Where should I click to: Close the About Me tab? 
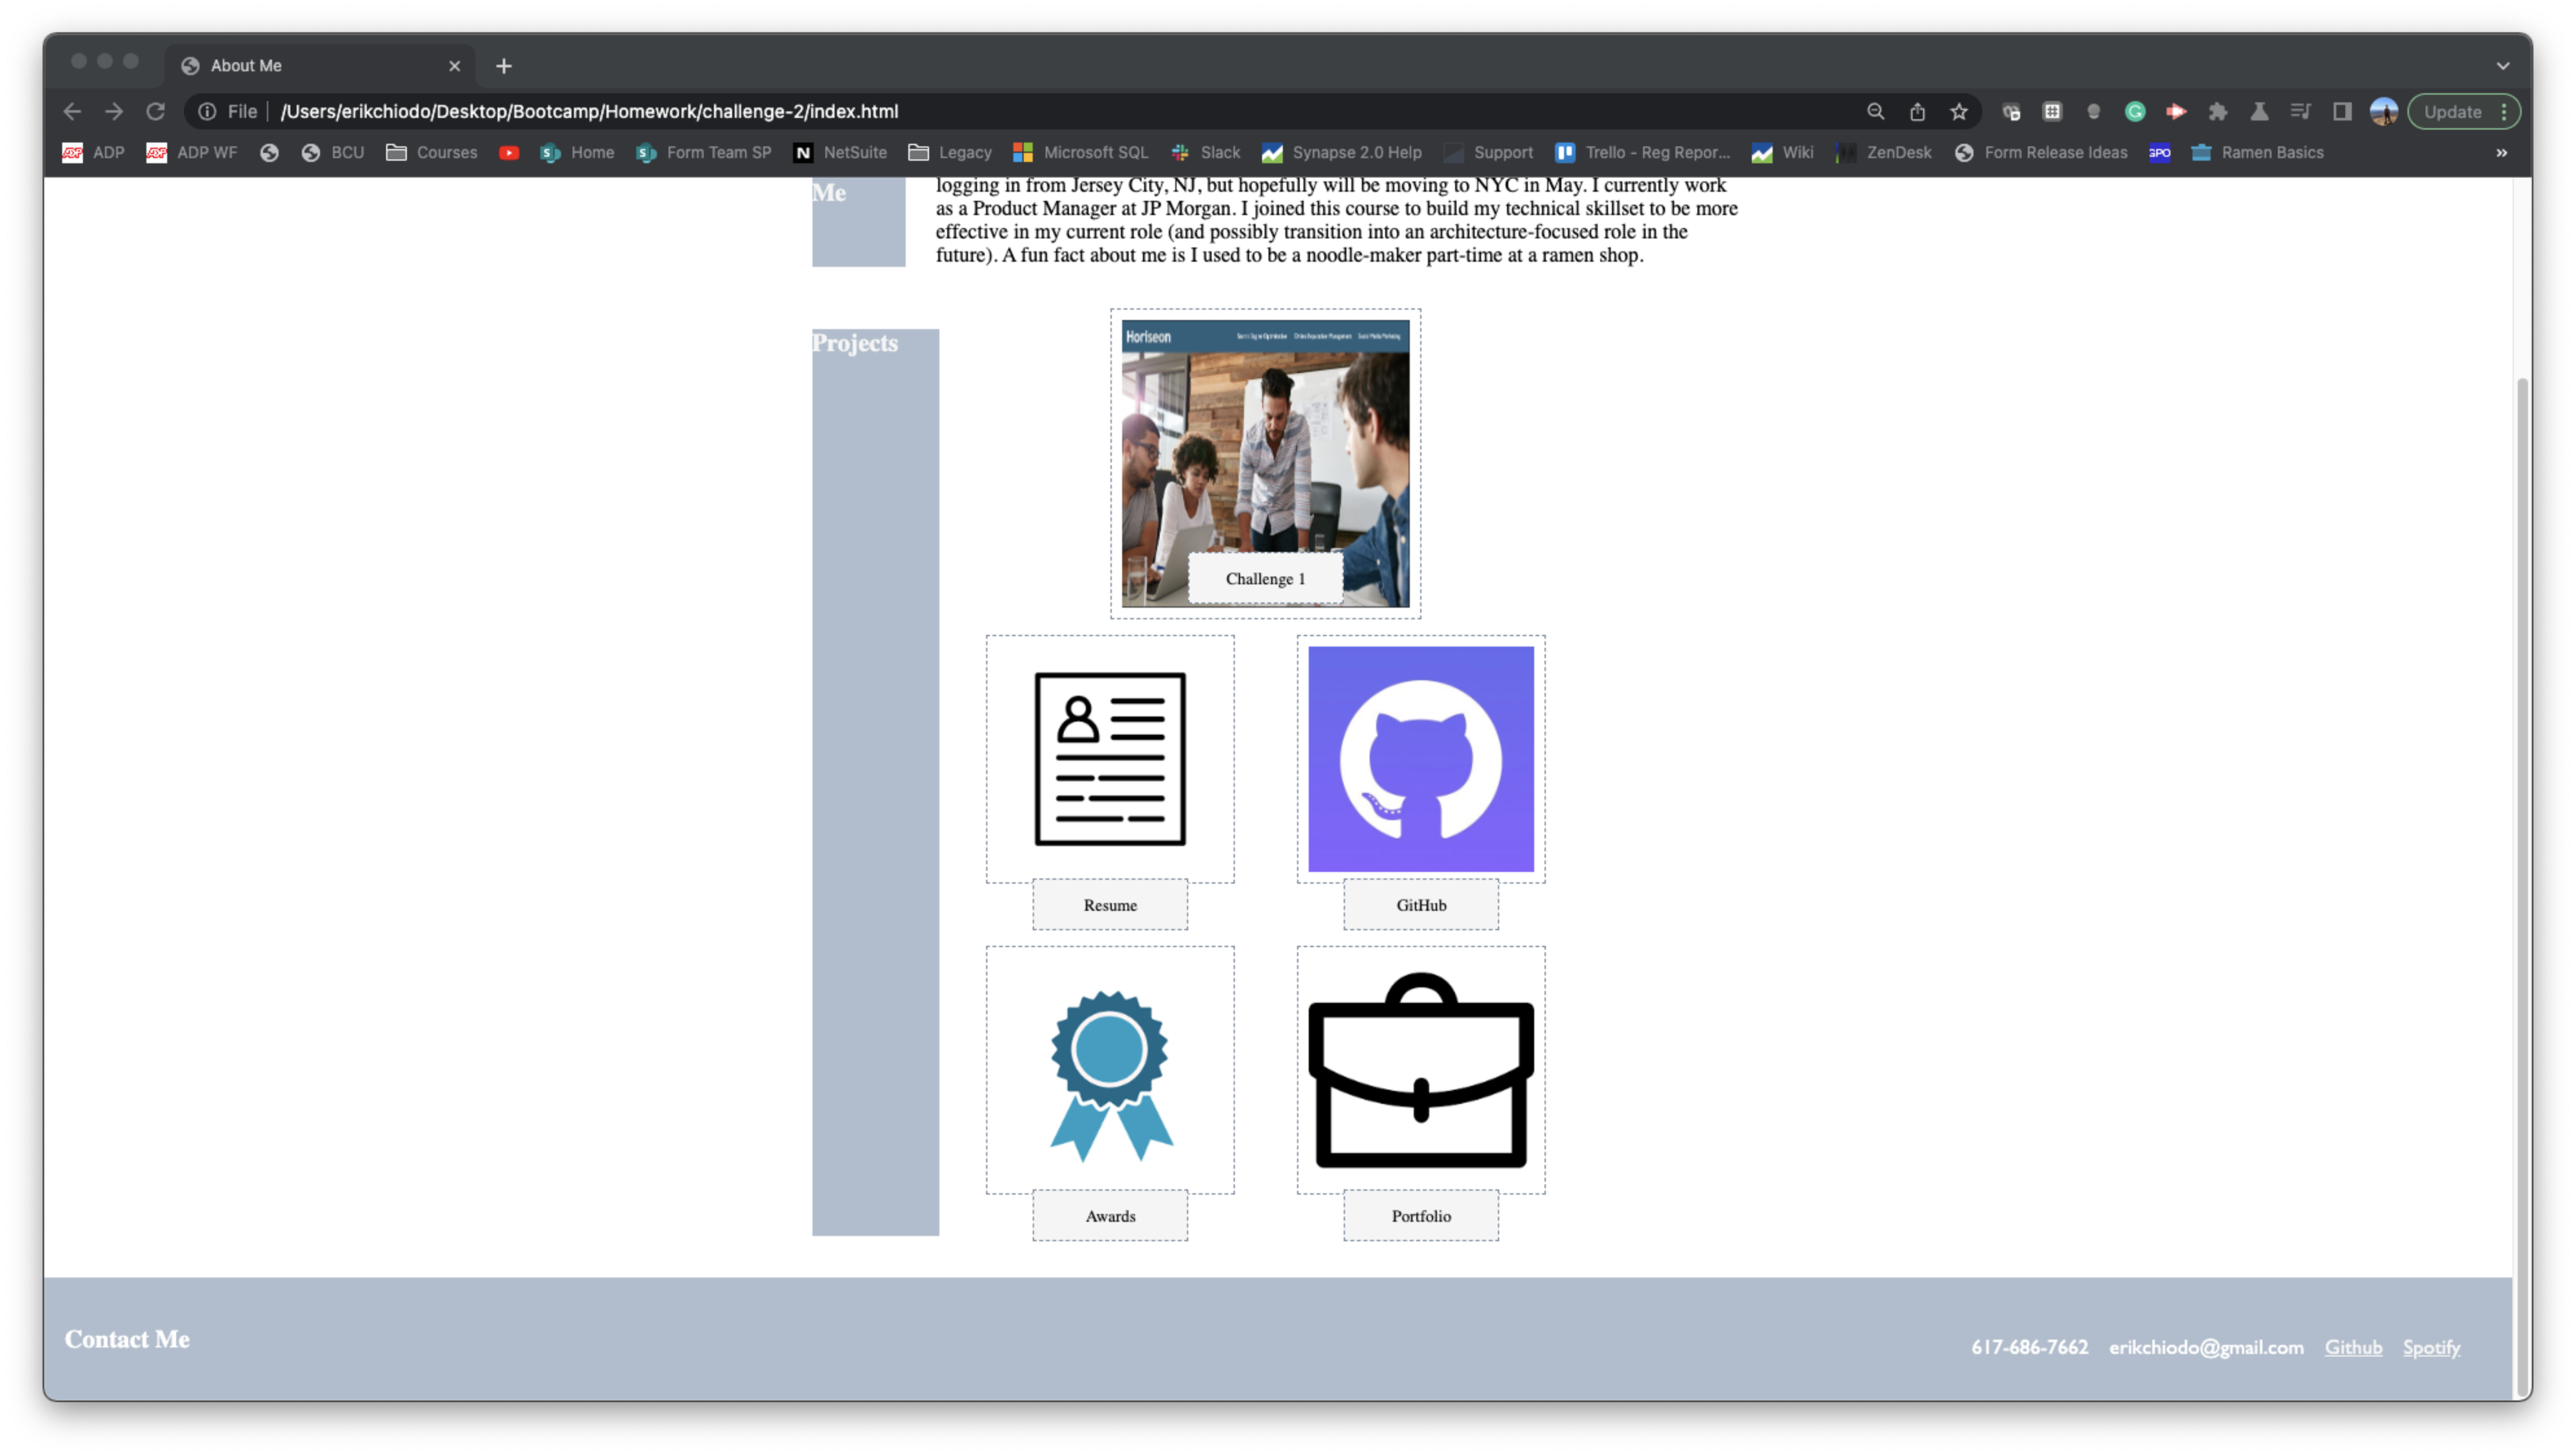[455, 66]
